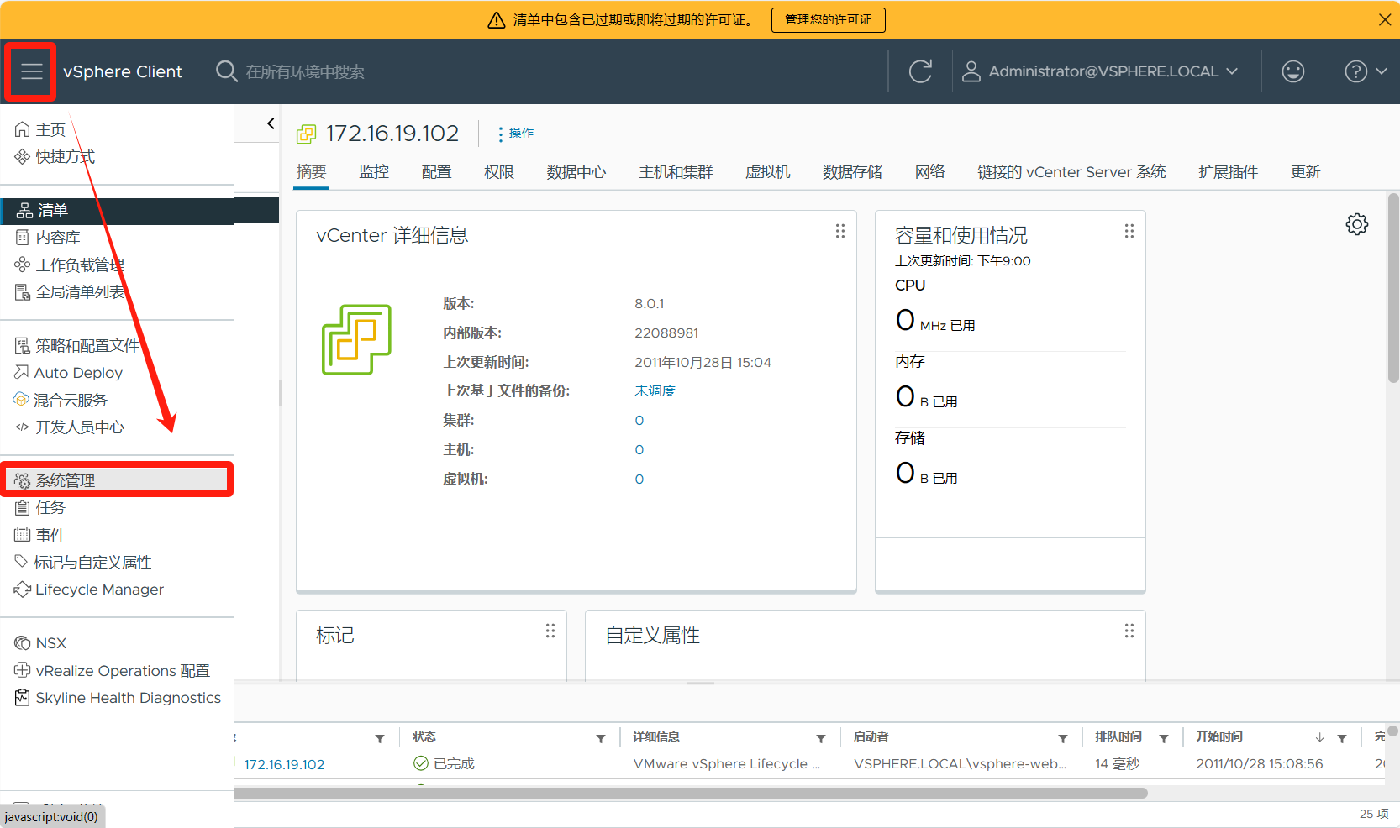Open Lifecycle Manager from sidebar
Viewport: 1400px width, 828px height.
click(99, 590)
